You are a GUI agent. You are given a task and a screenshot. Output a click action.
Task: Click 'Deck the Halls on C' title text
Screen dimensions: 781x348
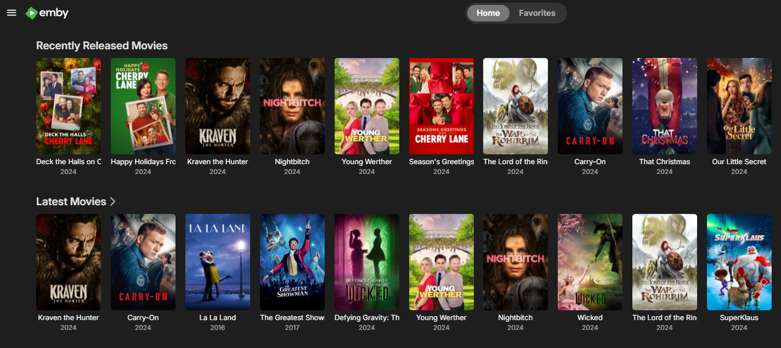[69, 162]
